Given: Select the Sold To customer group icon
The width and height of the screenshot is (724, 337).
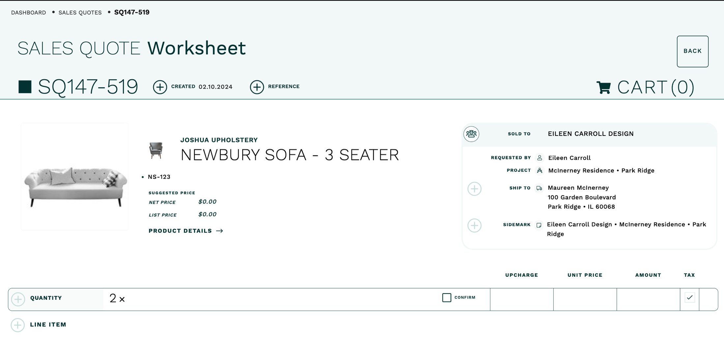Looking at the screenshot, I should 471,134.
